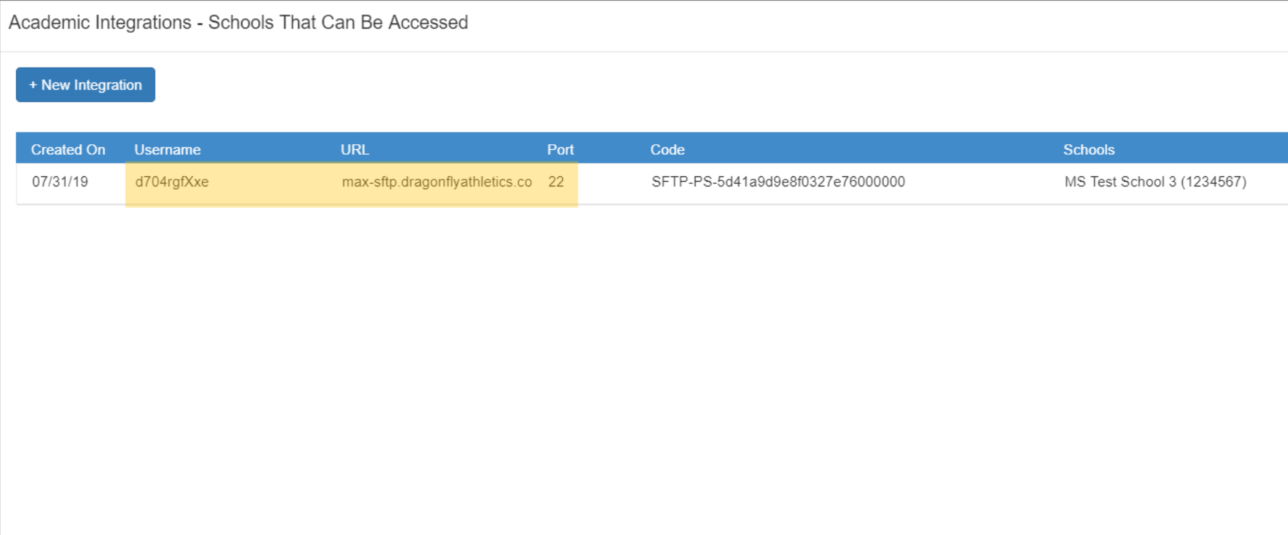The height and width of the screenshot is (535, 1288).
Task: Select the MS Test School 3 name
Action: click(x=1120, y=182)
